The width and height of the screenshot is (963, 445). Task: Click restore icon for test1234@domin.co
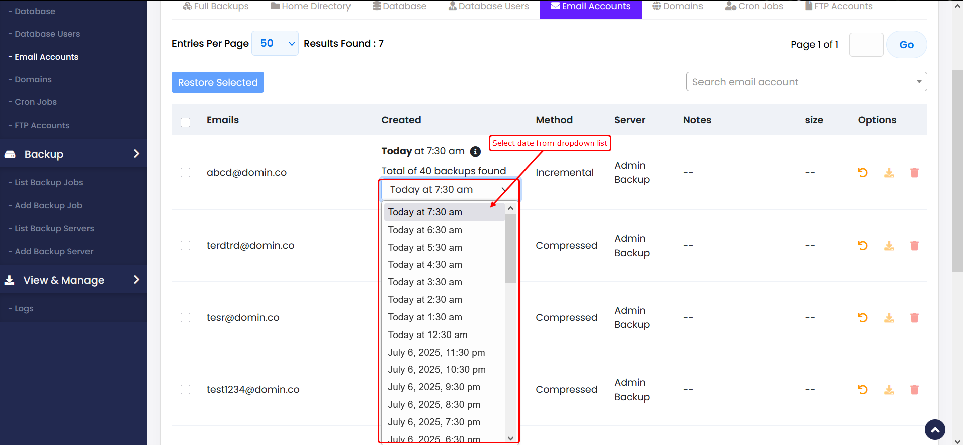[863, 390]
